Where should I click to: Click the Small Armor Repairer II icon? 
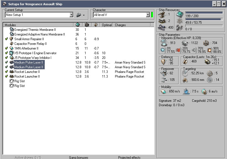(x=12, y=39)
